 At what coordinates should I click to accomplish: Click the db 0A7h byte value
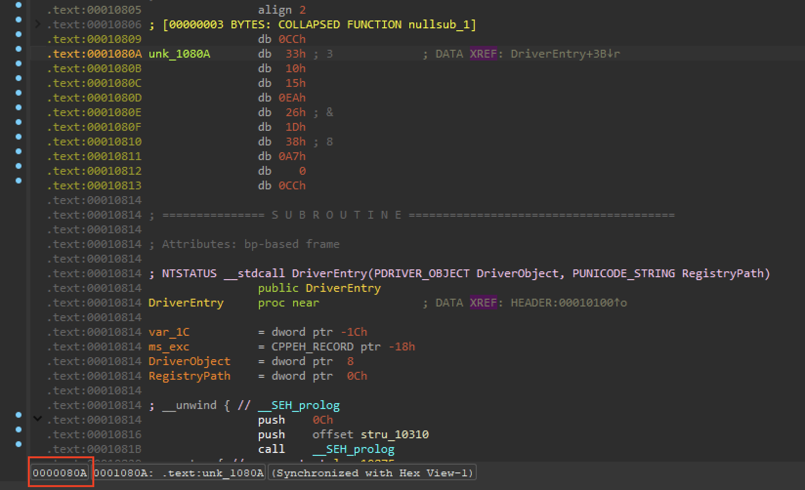(x=292, y=156)
